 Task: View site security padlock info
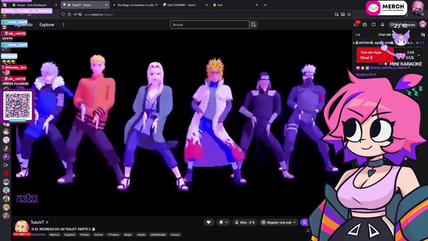point(69,14)
